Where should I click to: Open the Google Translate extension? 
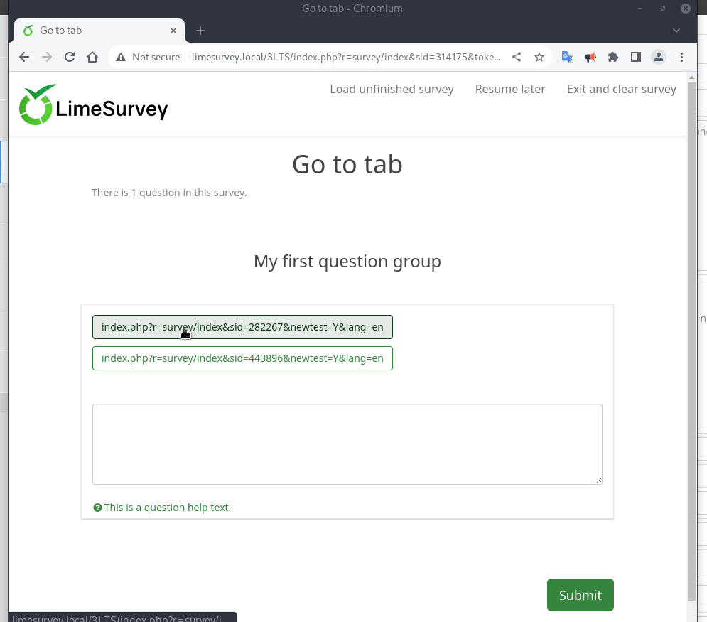coord(567,57)
